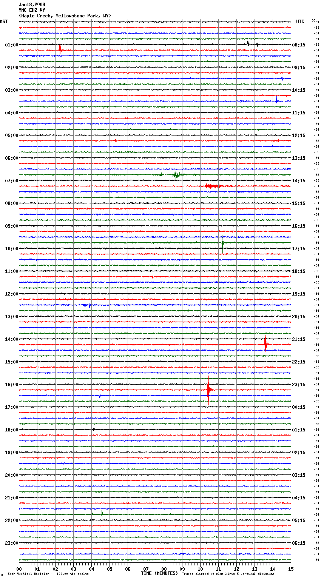Image resolution: width=321 pixels, height=579 pixels.
Task: Click the 10:15 UTC label
Action: [x=299, y=90]
